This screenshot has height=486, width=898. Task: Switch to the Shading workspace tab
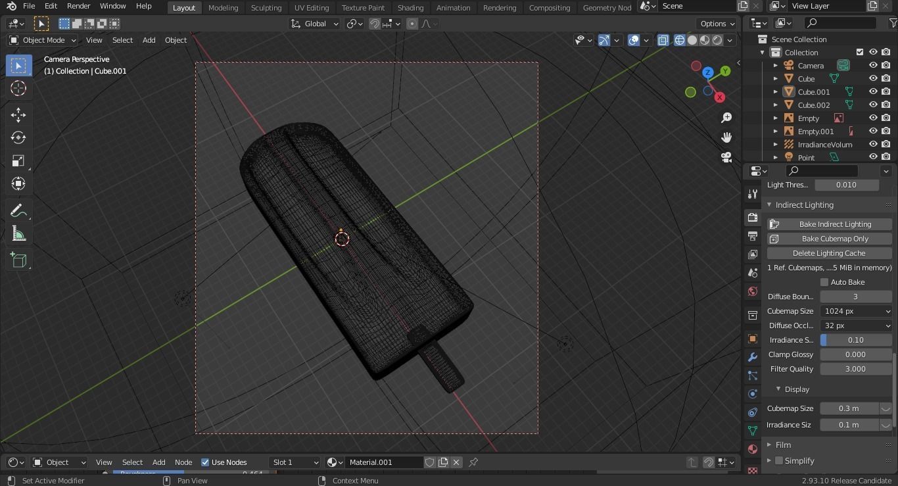[x=410, y=7]
